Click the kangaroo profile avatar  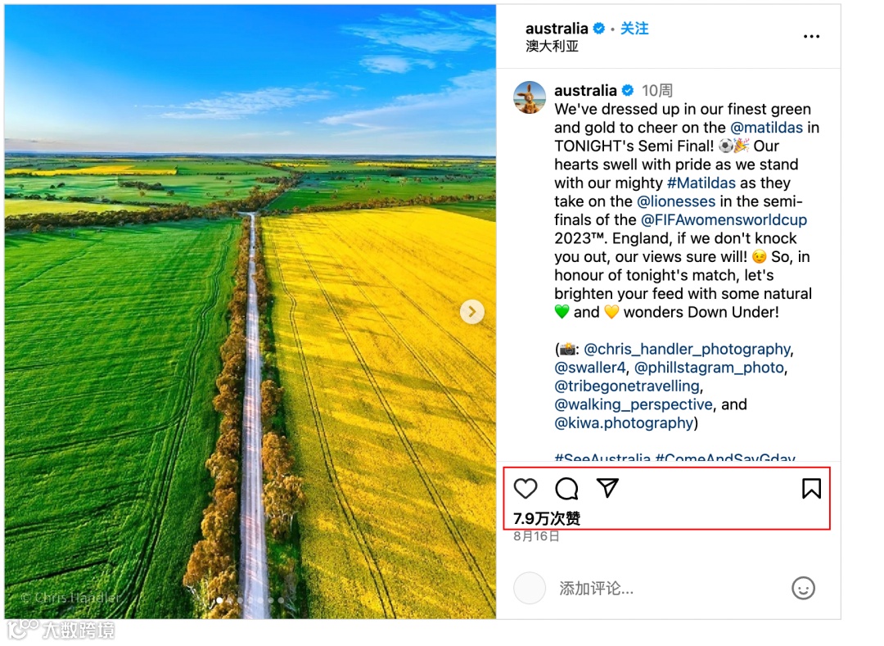click(x=530, y=97)
